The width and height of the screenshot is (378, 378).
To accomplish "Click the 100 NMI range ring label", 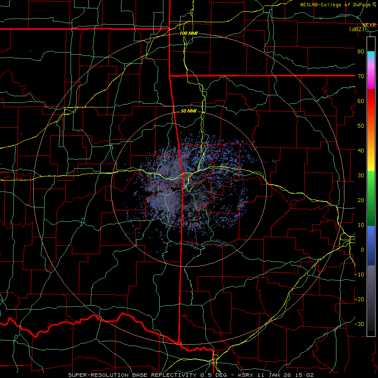I will pyautogui.click(x=189, y=33).
